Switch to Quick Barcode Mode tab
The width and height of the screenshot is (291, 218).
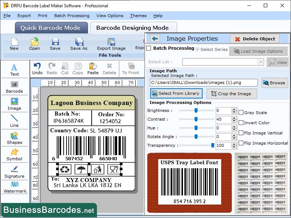(51, 28)
